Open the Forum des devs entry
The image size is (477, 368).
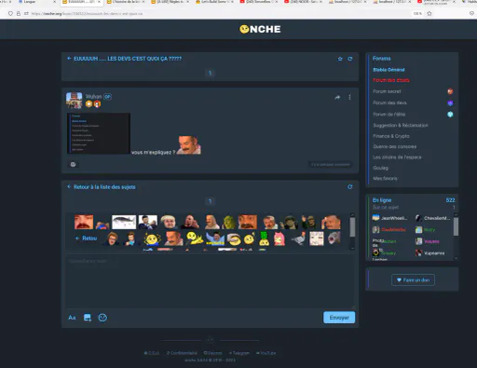[389, 102]
